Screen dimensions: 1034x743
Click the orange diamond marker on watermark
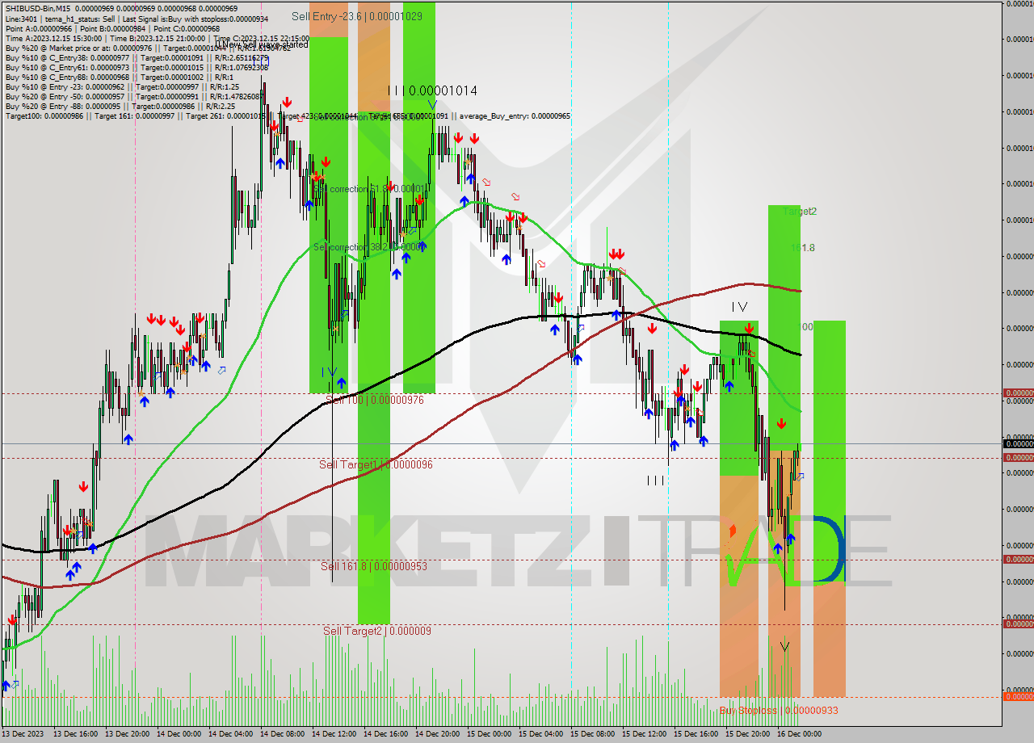click(733, 531)
